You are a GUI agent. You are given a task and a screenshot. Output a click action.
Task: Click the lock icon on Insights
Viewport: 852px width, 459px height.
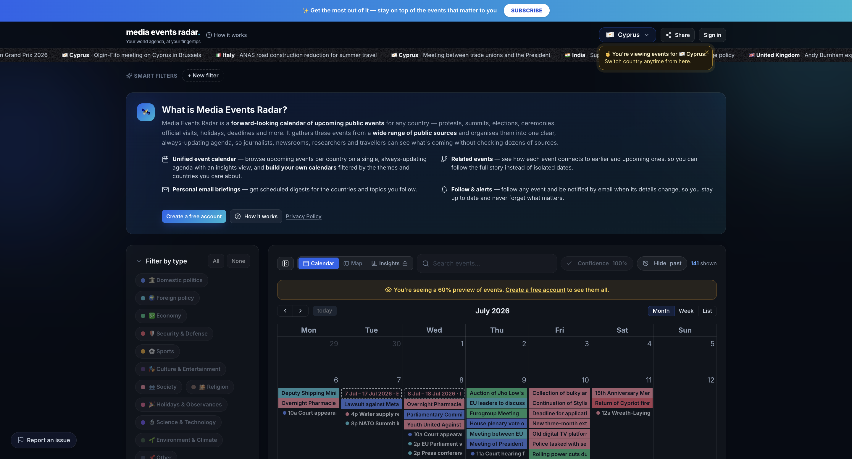405,263
